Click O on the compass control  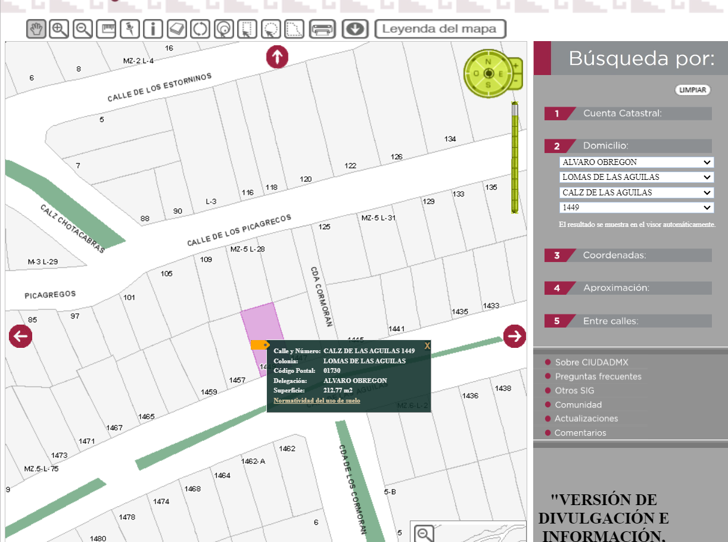coord(477,74)
